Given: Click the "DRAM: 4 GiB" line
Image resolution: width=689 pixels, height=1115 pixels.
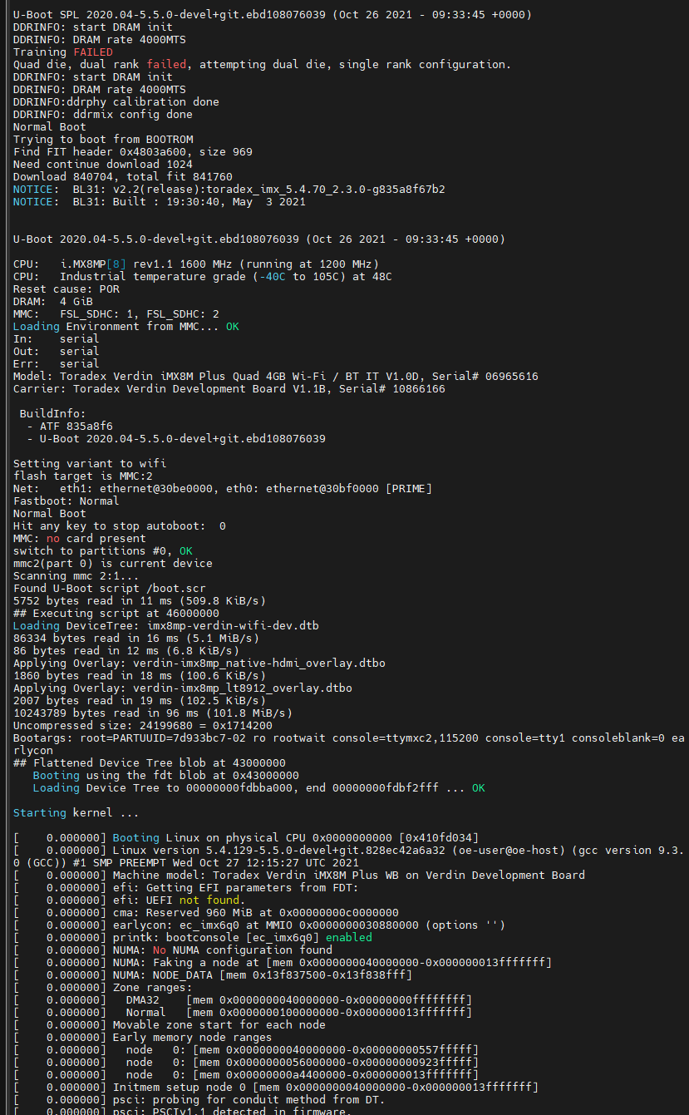Looking at the screenshot, I should point(53,301).
